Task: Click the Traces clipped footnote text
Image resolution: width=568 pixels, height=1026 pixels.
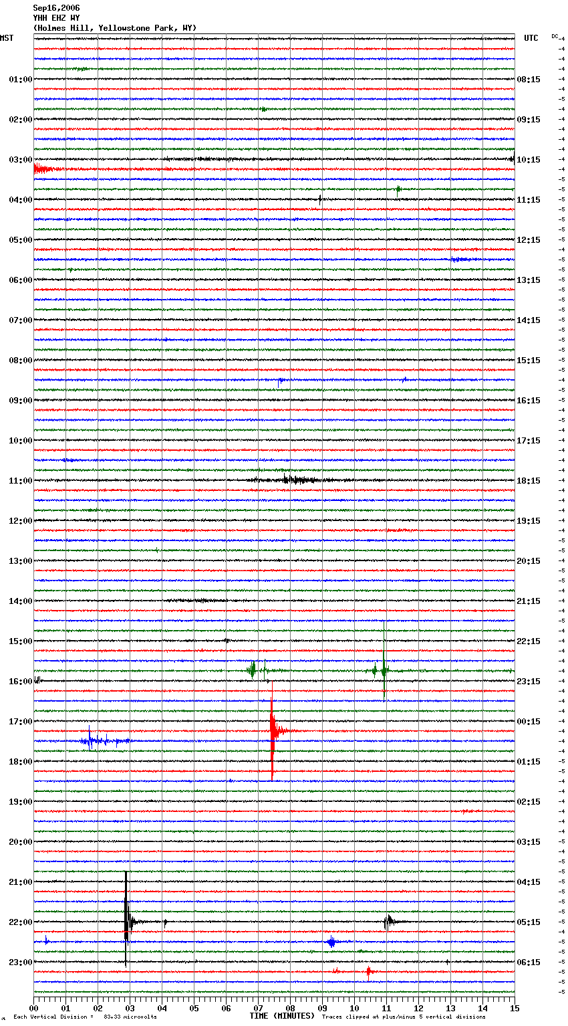Action: (404, 1017)
